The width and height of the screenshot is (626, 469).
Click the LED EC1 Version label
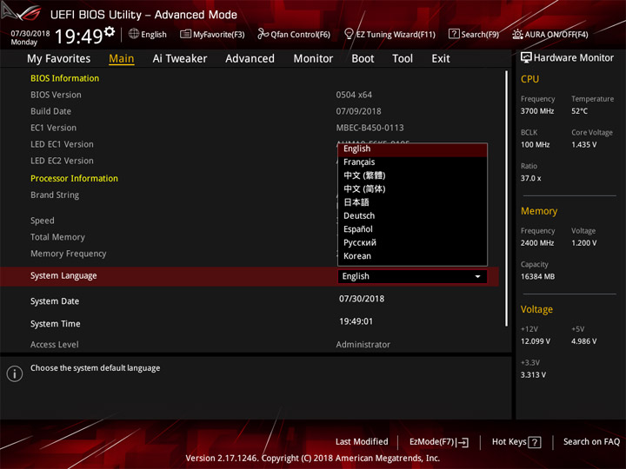[62, 144]
